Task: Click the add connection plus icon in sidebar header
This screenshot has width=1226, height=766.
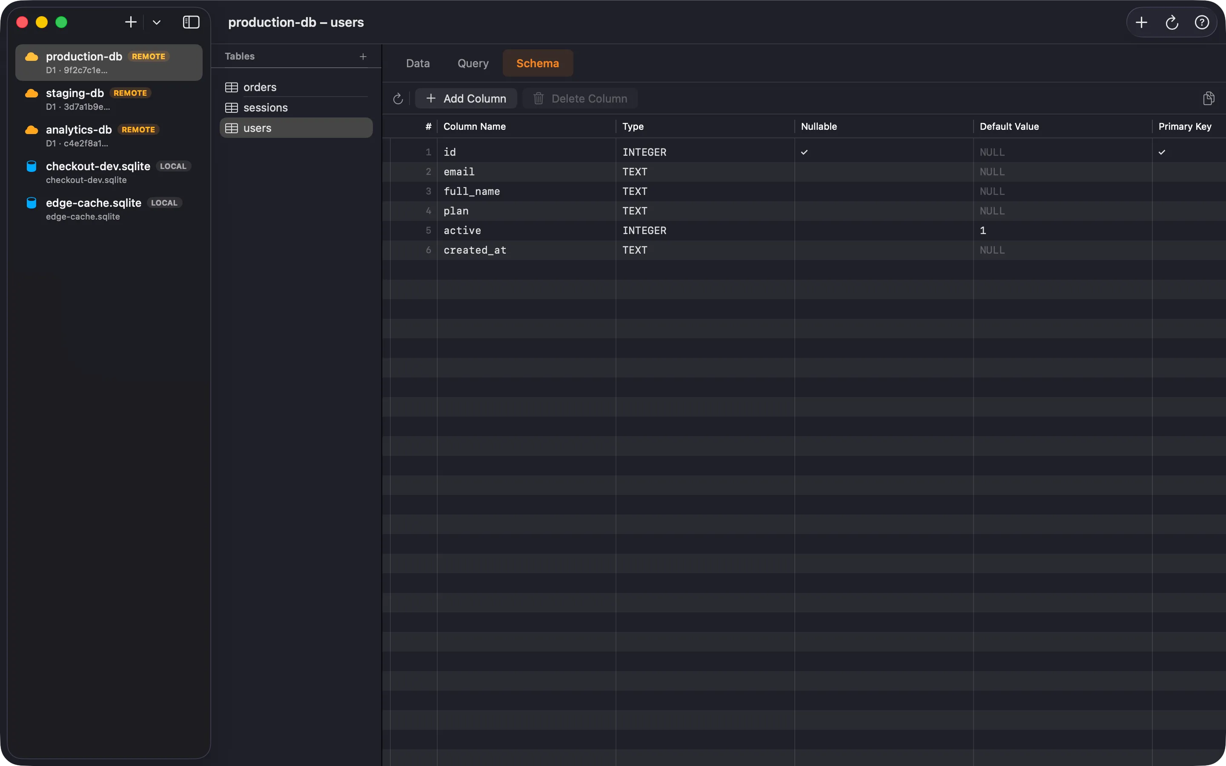Action: click(x=131, y=22)
